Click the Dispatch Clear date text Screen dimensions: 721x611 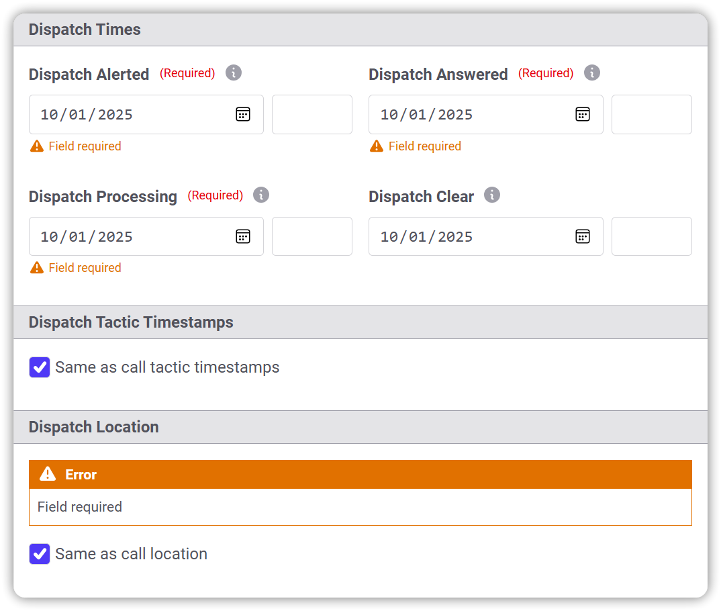(x=426, y=236)
